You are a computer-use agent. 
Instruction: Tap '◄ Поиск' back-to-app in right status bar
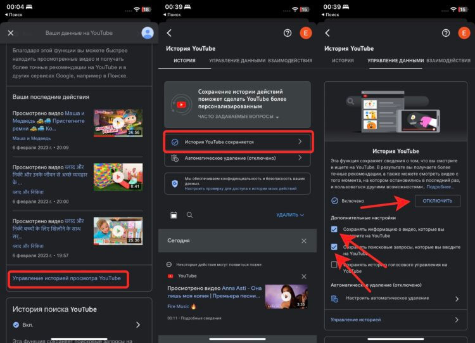click(x=330, y=15)
